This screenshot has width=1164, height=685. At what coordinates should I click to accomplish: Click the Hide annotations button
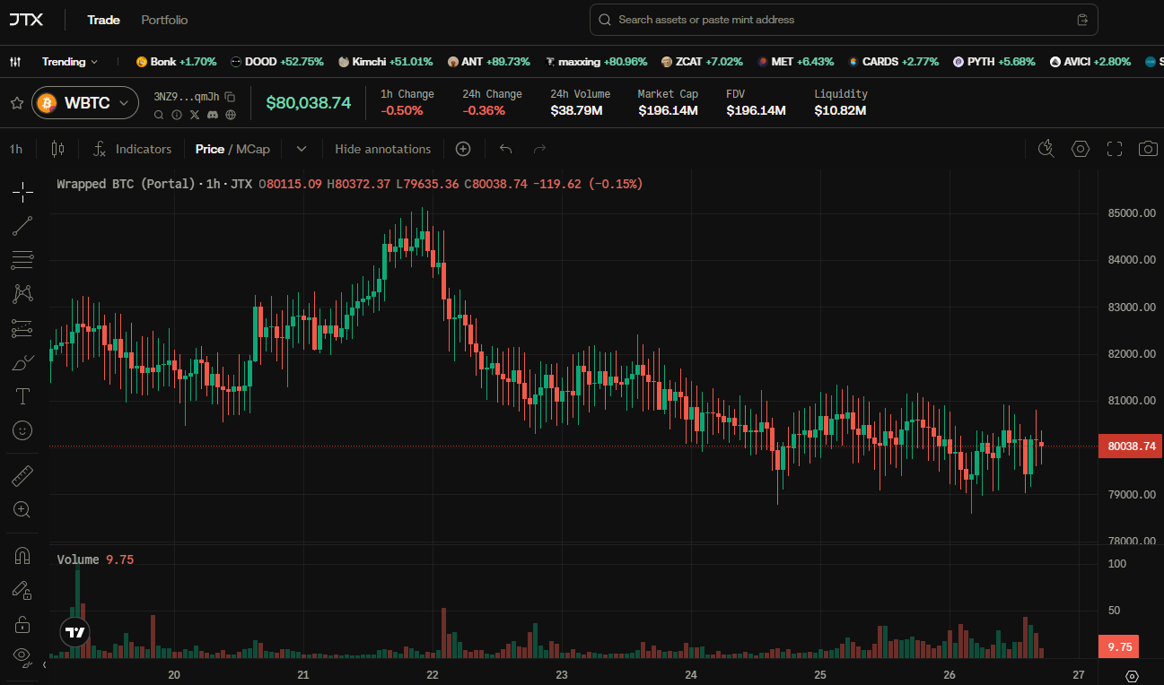[383, 149]
